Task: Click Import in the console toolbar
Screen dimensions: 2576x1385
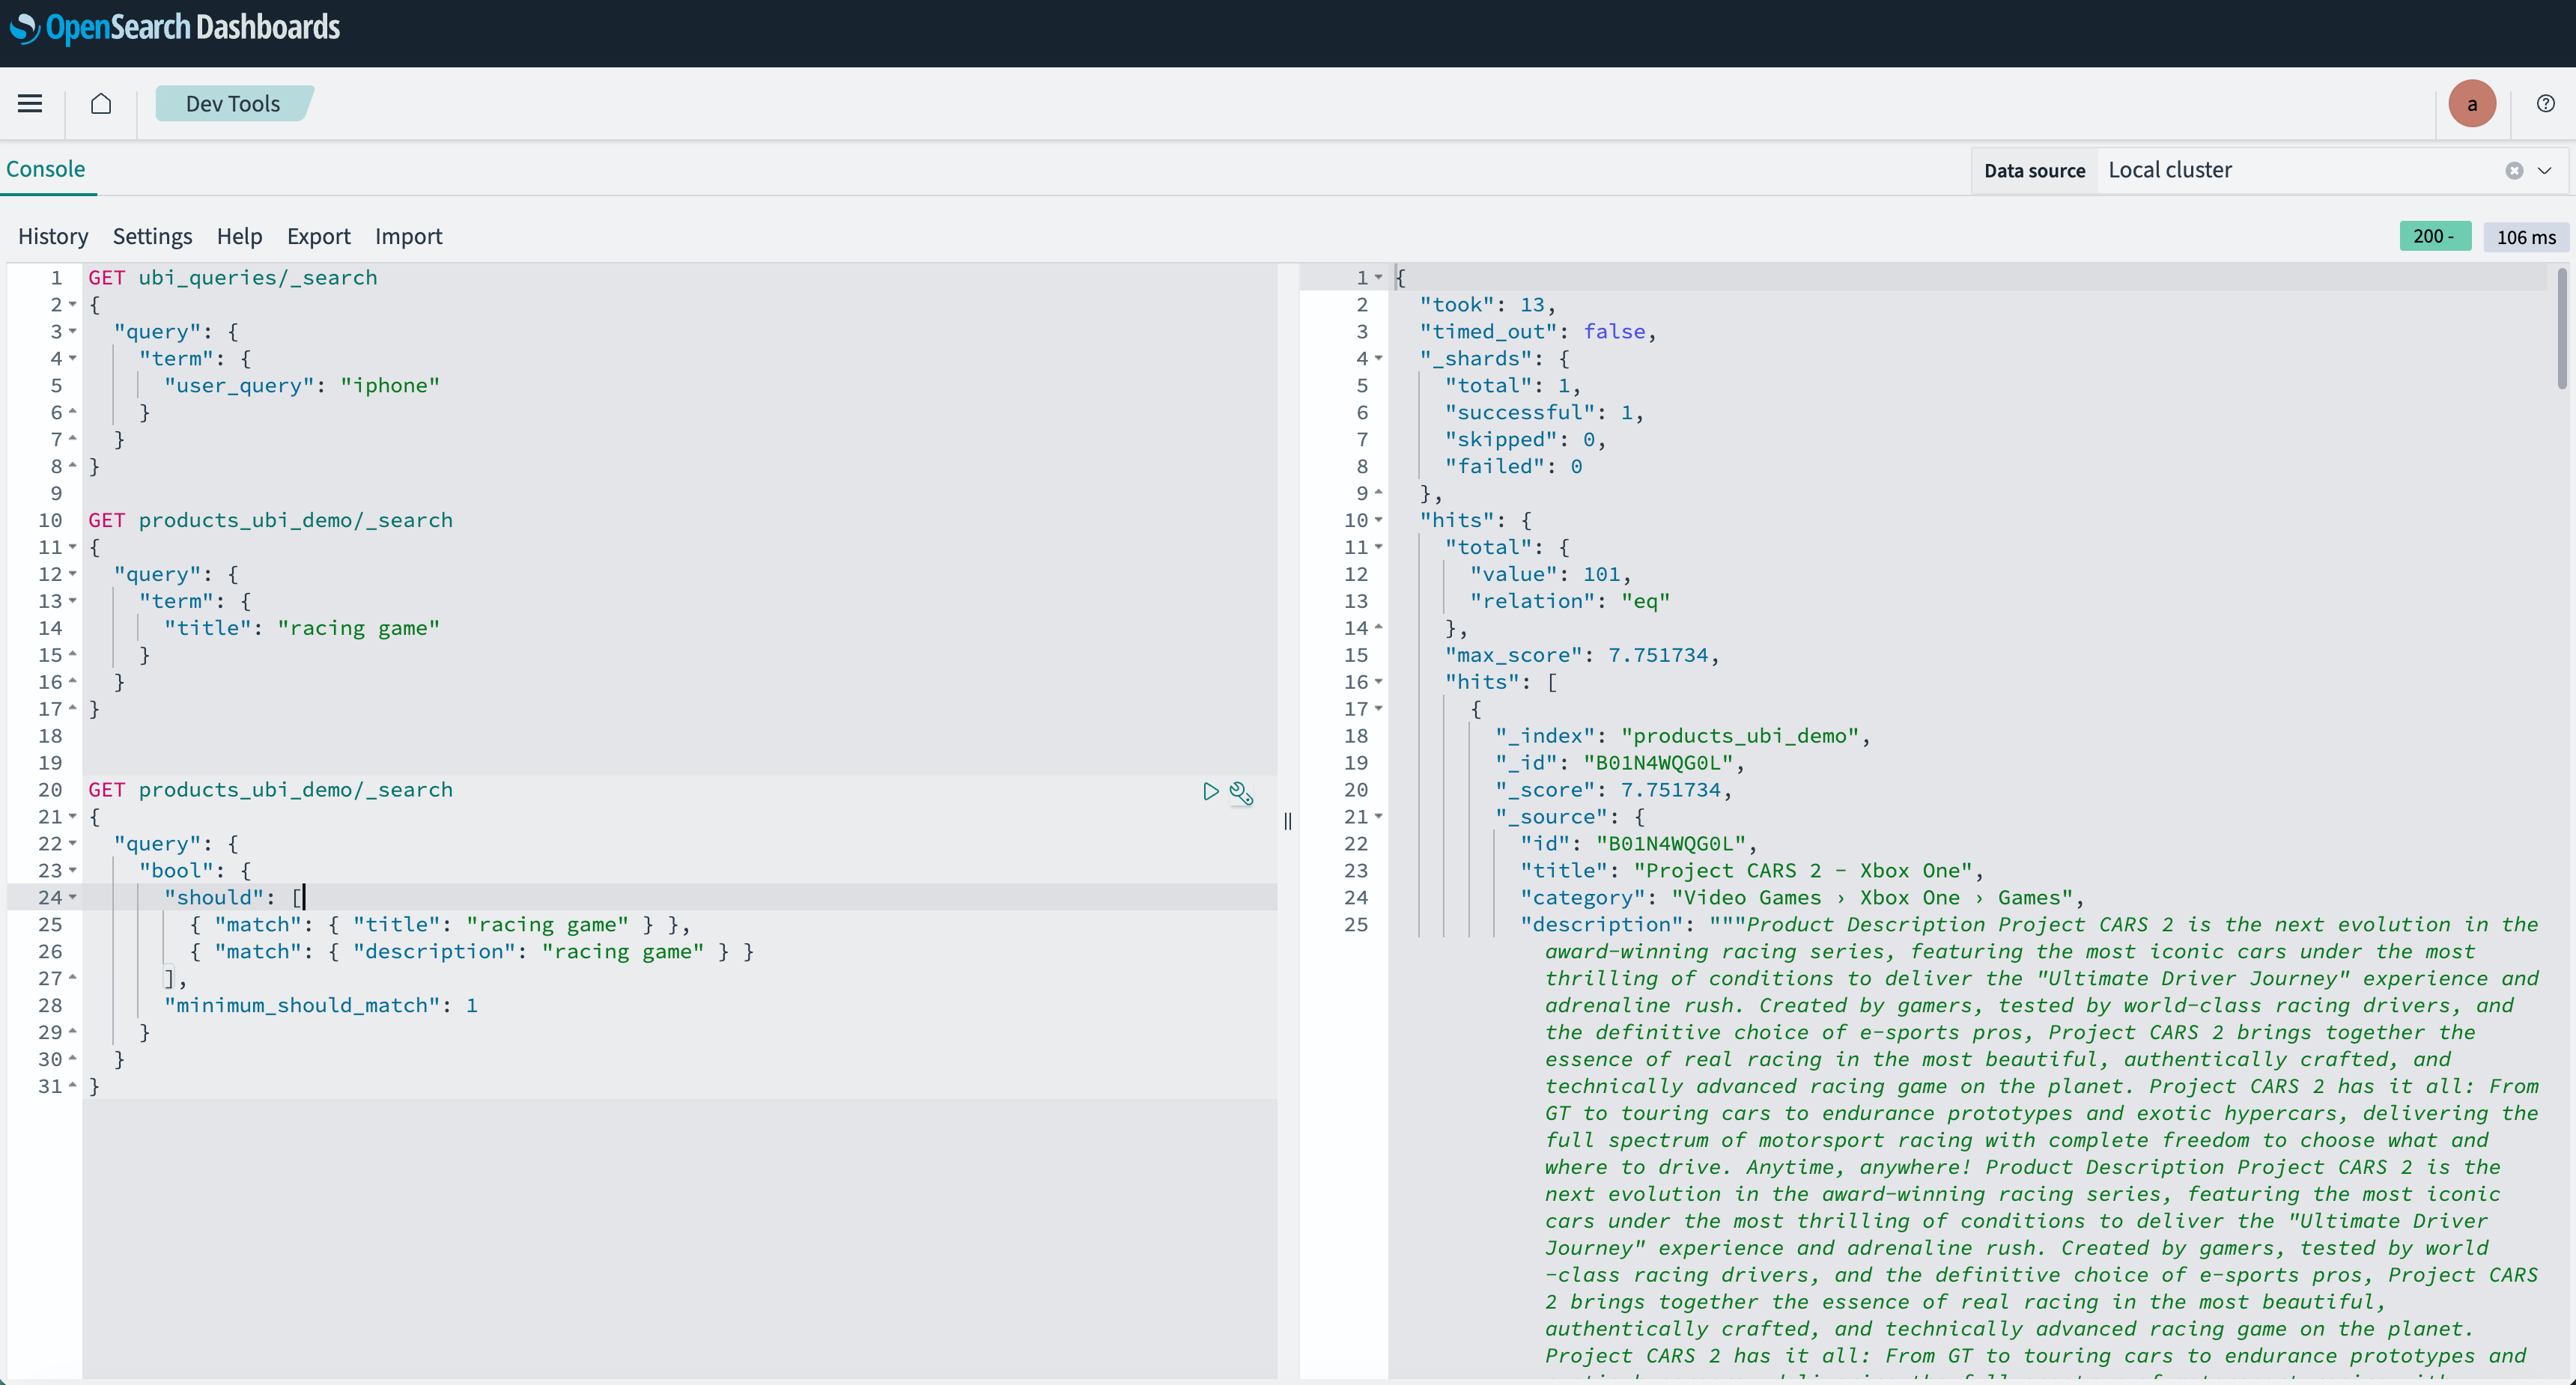Action: pyautogui.click(x=408, y=236)
